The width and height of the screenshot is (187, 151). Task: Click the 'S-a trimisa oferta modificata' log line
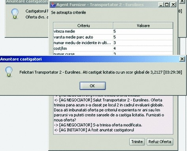pos(98,125)
